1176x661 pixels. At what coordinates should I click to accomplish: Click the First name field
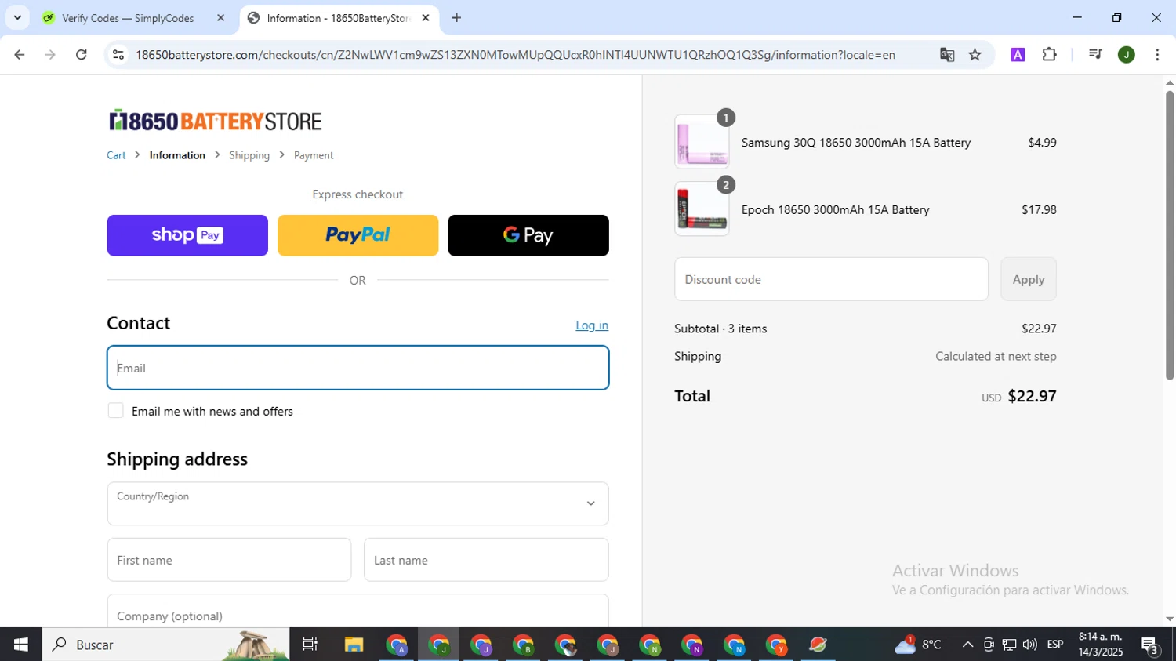pos(229,560)
